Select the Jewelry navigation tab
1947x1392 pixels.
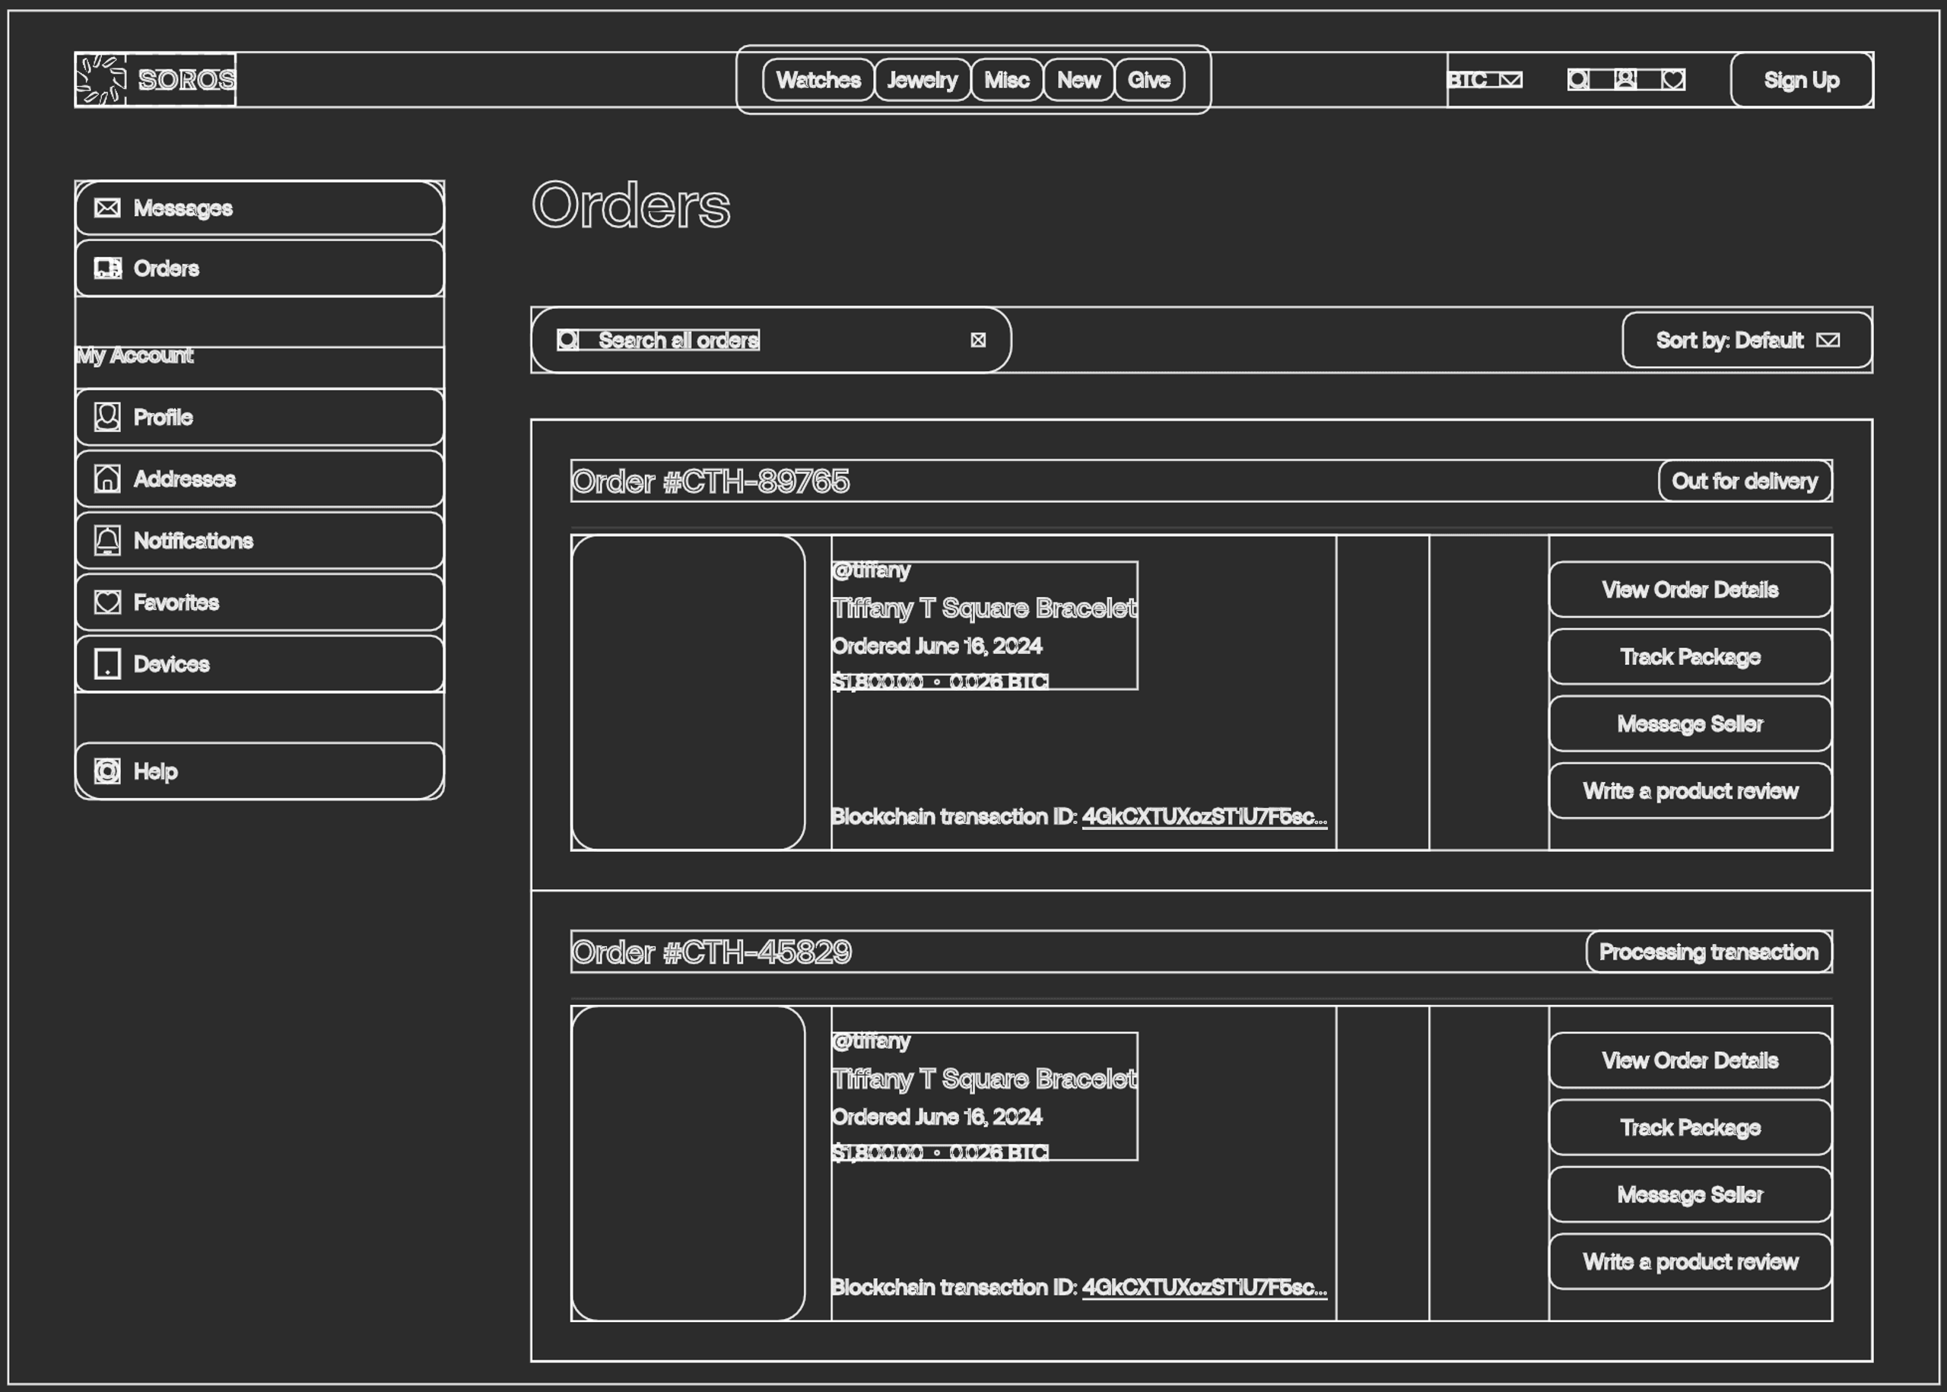pos(922,80)
